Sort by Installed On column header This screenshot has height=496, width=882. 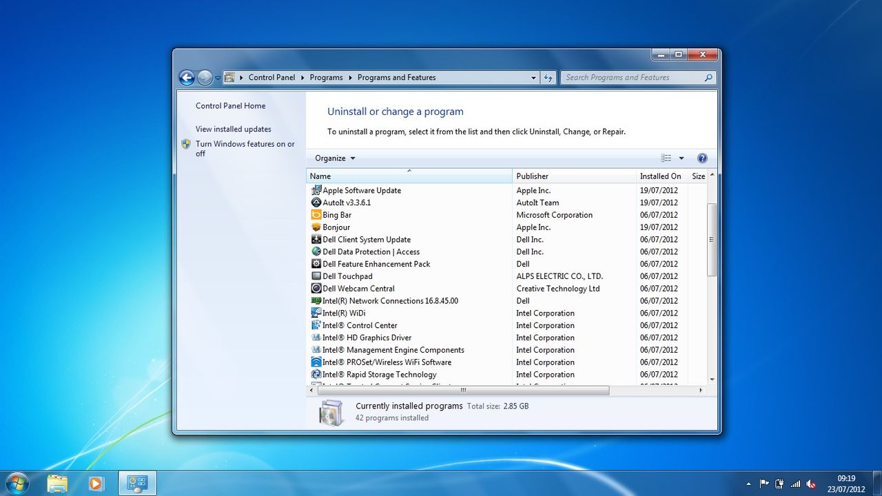tap(661, 176)
